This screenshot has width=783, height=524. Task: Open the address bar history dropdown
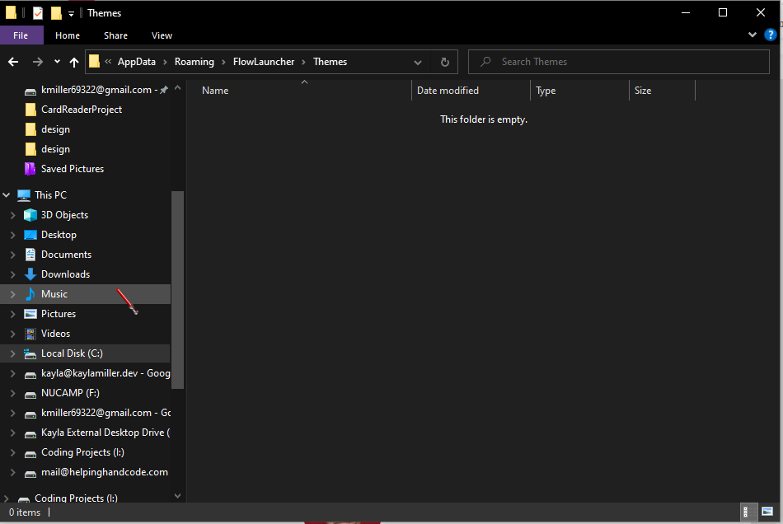point(418,62)
